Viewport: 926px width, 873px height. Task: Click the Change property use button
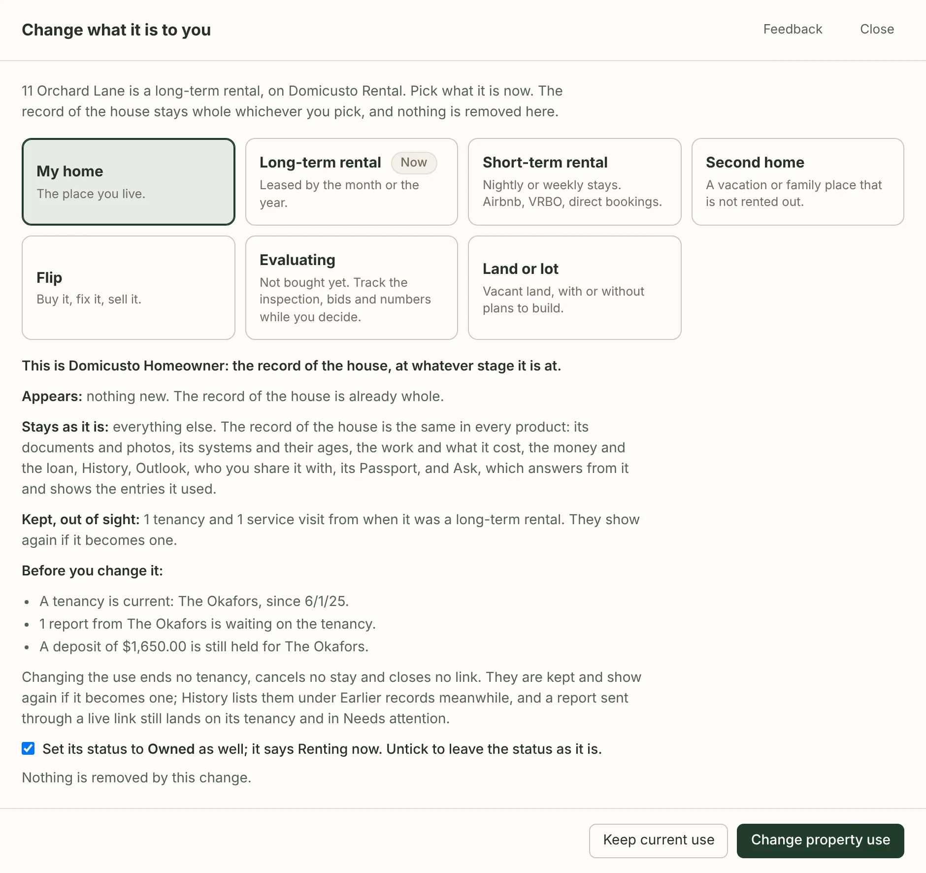820,840
